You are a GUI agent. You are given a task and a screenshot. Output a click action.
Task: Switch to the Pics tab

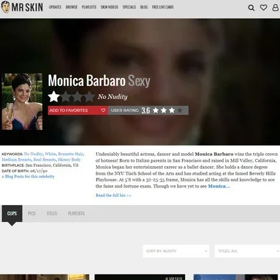pyautogui.click(x=32, y=214)
